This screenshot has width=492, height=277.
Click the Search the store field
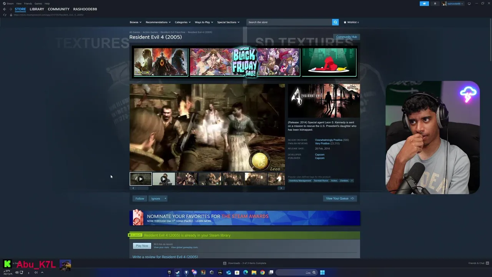289,22
